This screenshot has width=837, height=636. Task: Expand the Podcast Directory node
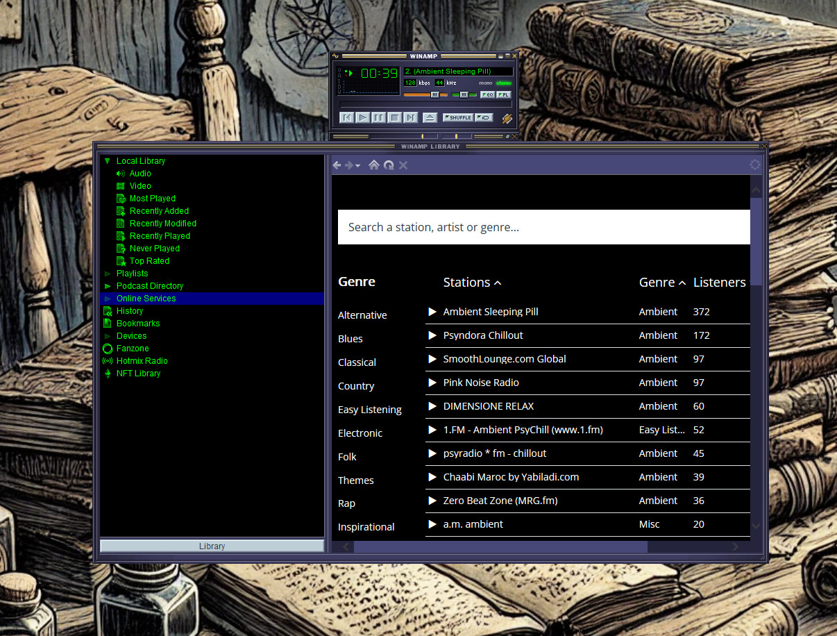click(108, 286)
